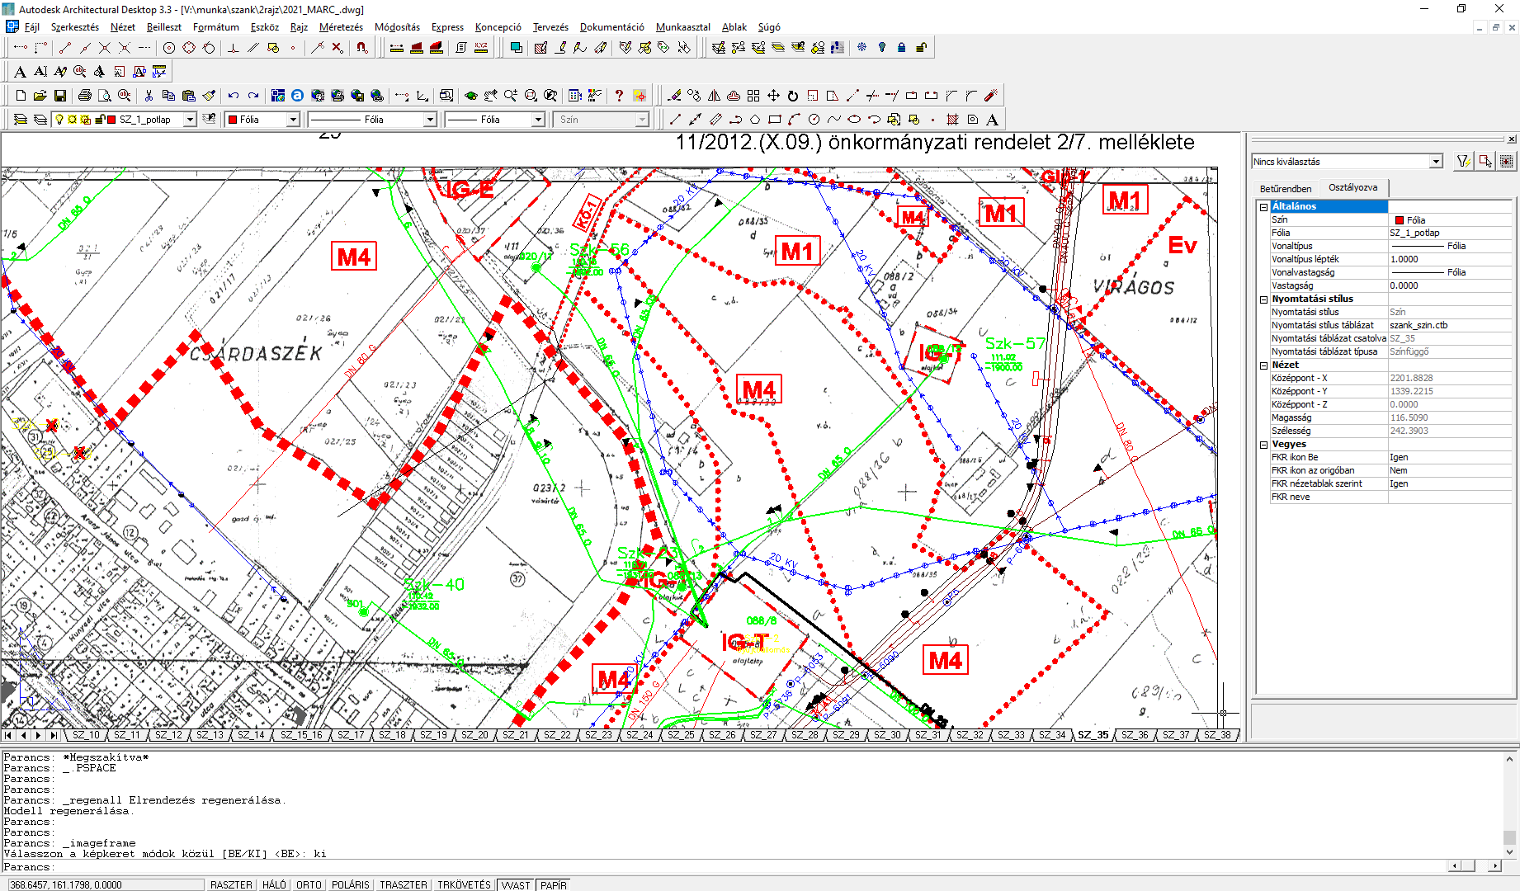
Task: Switch PAPÍR mode in the status bar
Action: pos(554,884)
